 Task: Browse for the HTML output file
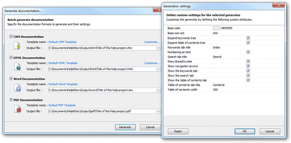[158, 69]
